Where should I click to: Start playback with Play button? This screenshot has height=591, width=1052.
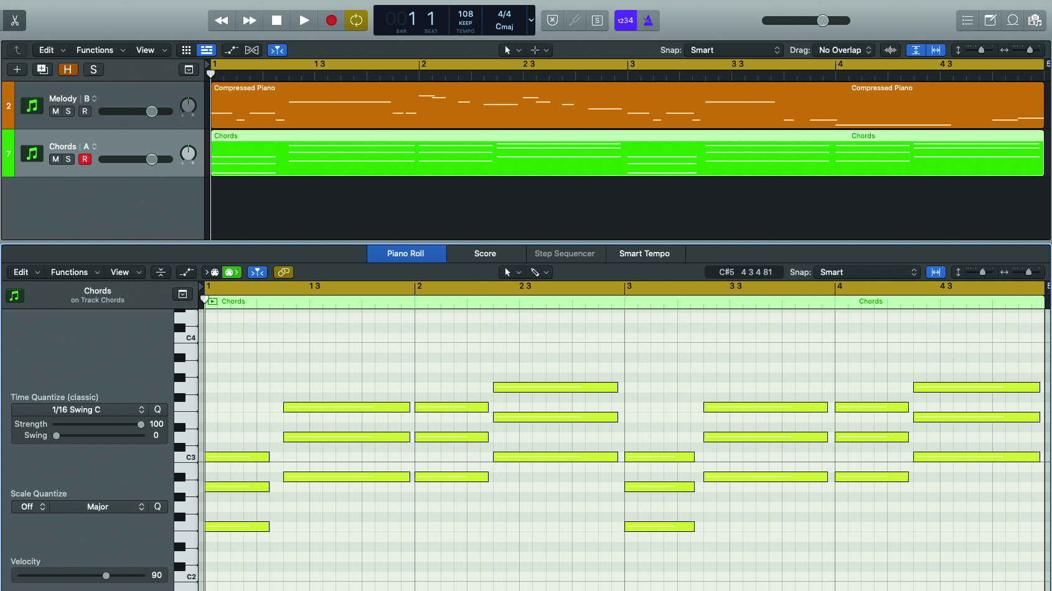click(304, 21)
